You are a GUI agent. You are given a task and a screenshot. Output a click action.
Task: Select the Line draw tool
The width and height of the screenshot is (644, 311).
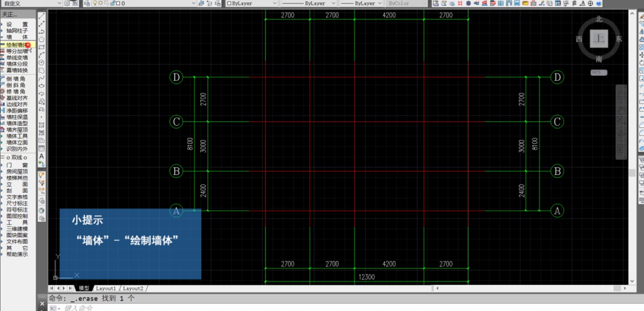[x=41, y=16]
